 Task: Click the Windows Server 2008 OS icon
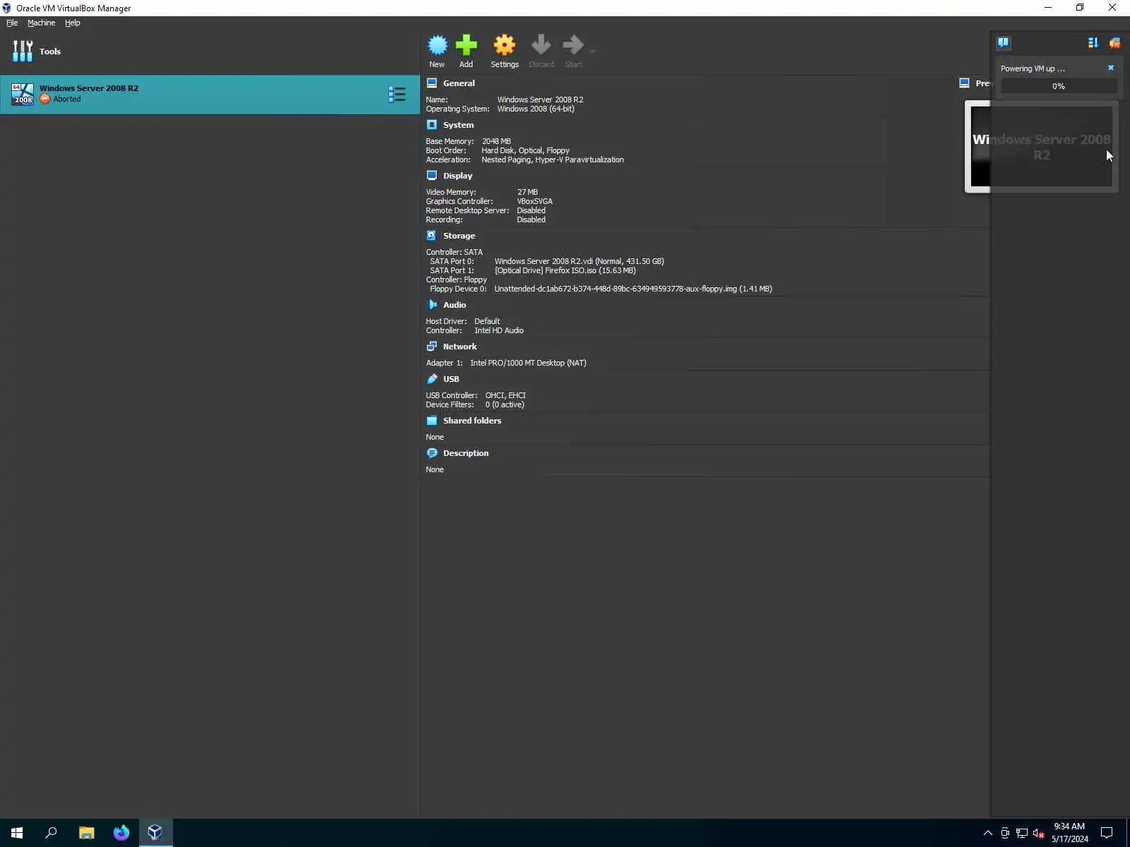point(23,94)
